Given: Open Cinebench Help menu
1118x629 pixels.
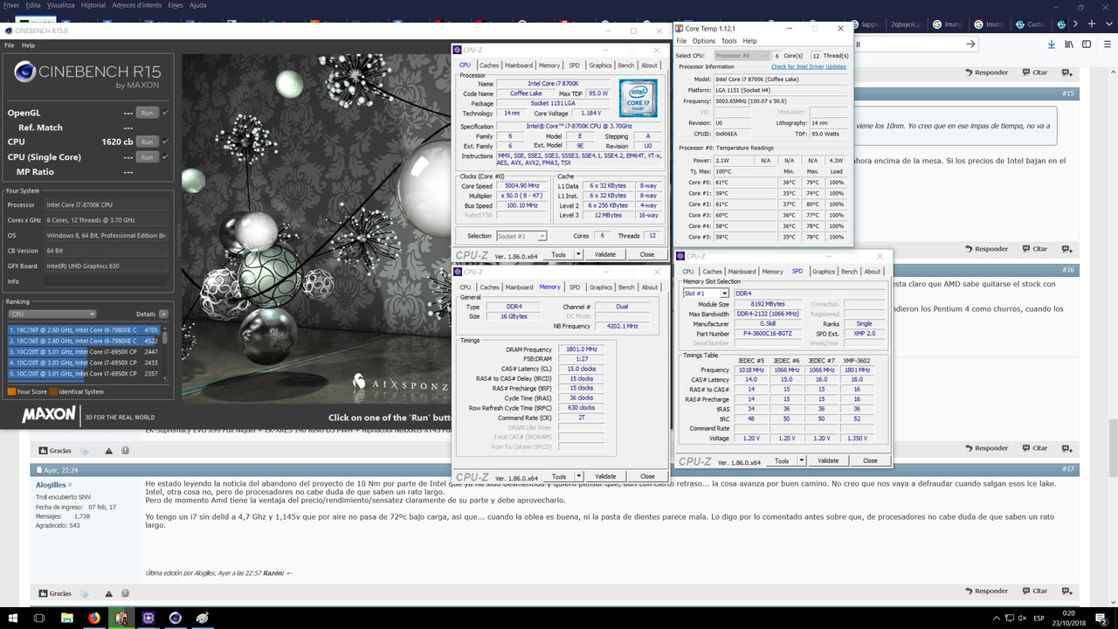Looking at the screenshot, I should [28, 45].
